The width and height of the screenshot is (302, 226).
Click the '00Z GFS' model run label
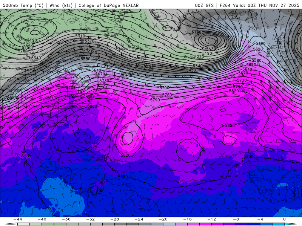(x=204, y=5)
